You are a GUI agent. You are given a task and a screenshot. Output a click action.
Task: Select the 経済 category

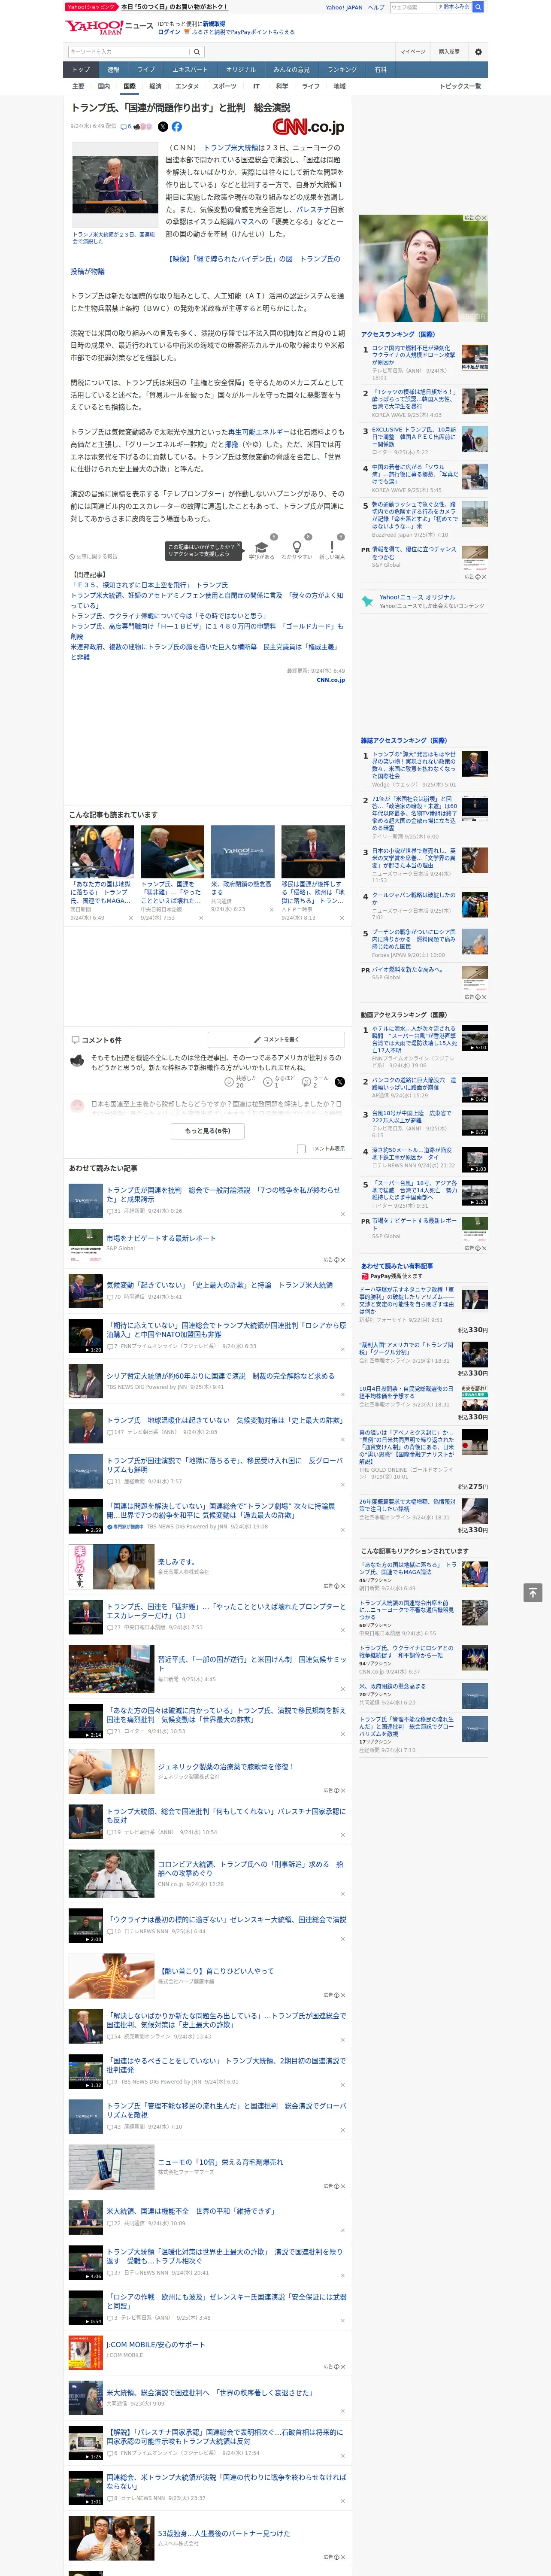click(x=155, y=86)
